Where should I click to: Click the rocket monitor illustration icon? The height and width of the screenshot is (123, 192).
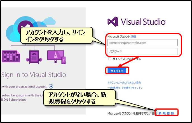[57, 57]
